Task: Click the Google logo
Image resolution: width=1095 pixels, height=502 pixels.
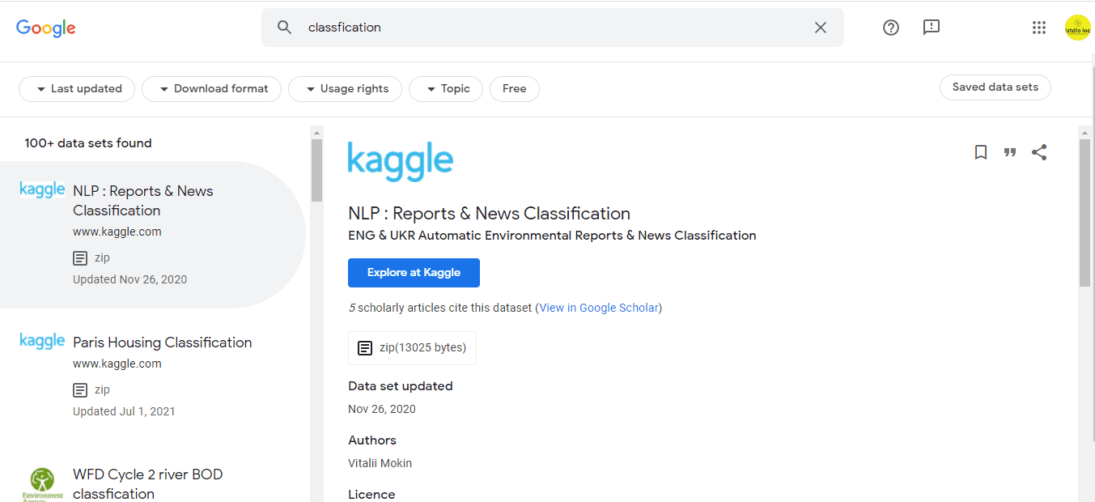Action: coord(46,28)
